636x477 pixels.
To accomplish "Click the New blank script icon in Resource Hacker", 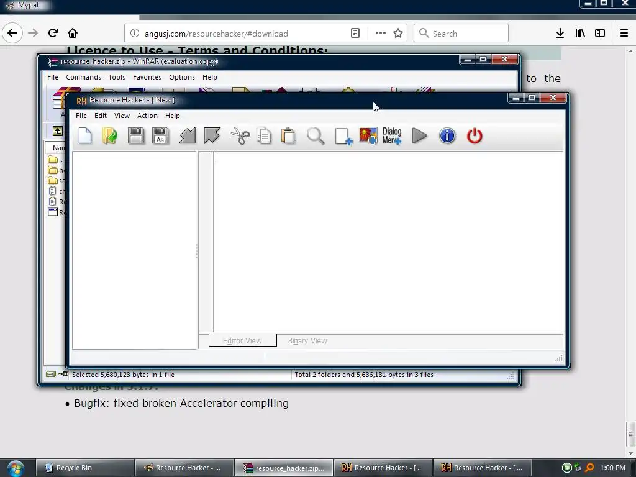I will click(85, 135).
